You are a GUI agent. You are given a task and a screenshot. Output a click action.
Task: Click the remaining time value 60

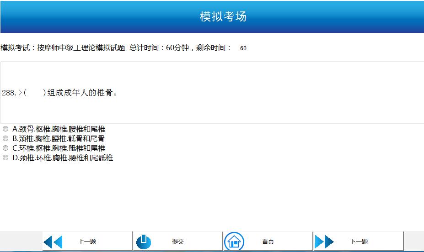click(243, 48)
